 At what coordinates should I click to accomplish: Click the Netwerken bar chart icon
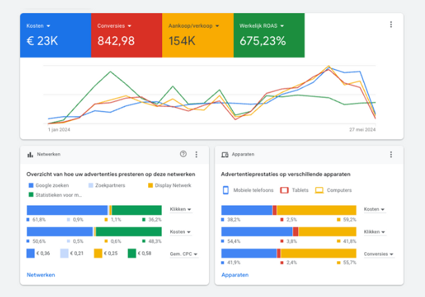[30, 155]
